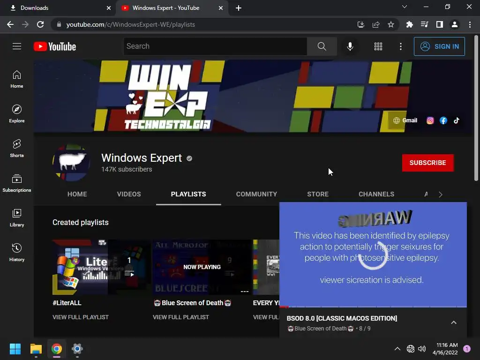Open the Windows Start menu
This screenshot has width=480, height=360.
(x=15, y=349)
